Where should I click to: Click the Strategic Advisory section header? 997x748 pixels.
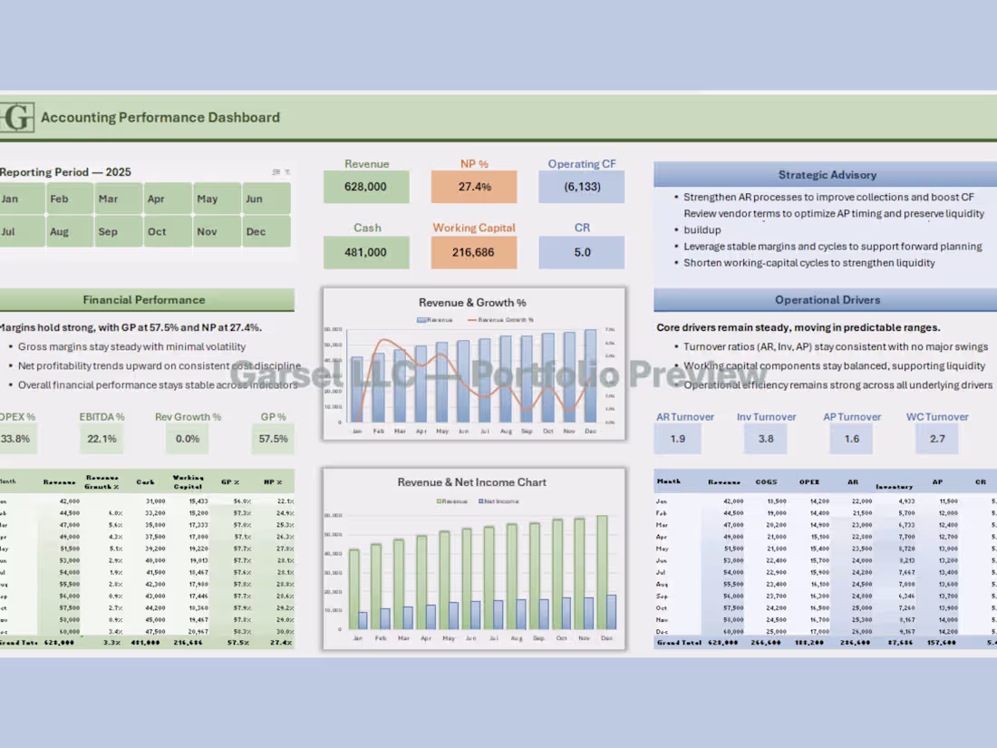pos(827,174)
